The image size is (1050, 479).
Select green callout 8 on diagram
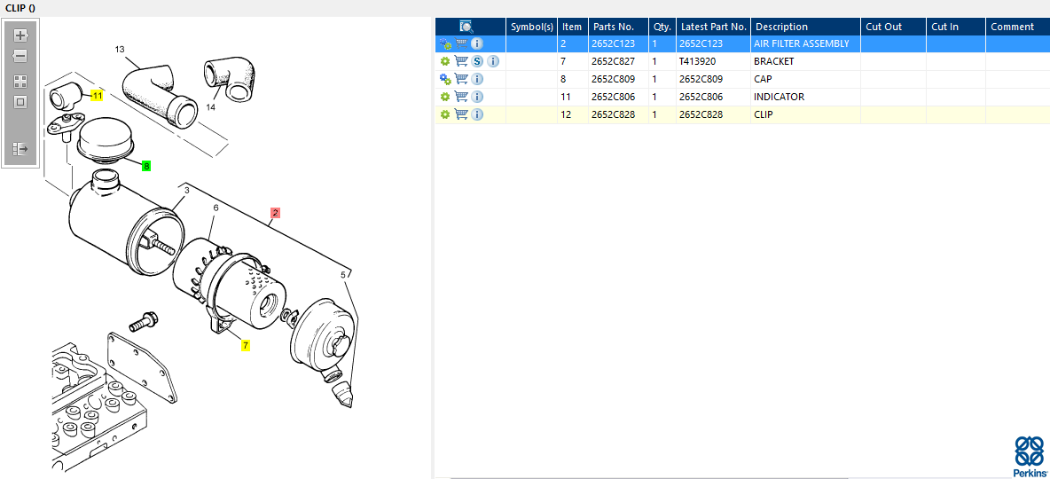tap(146, 166)
